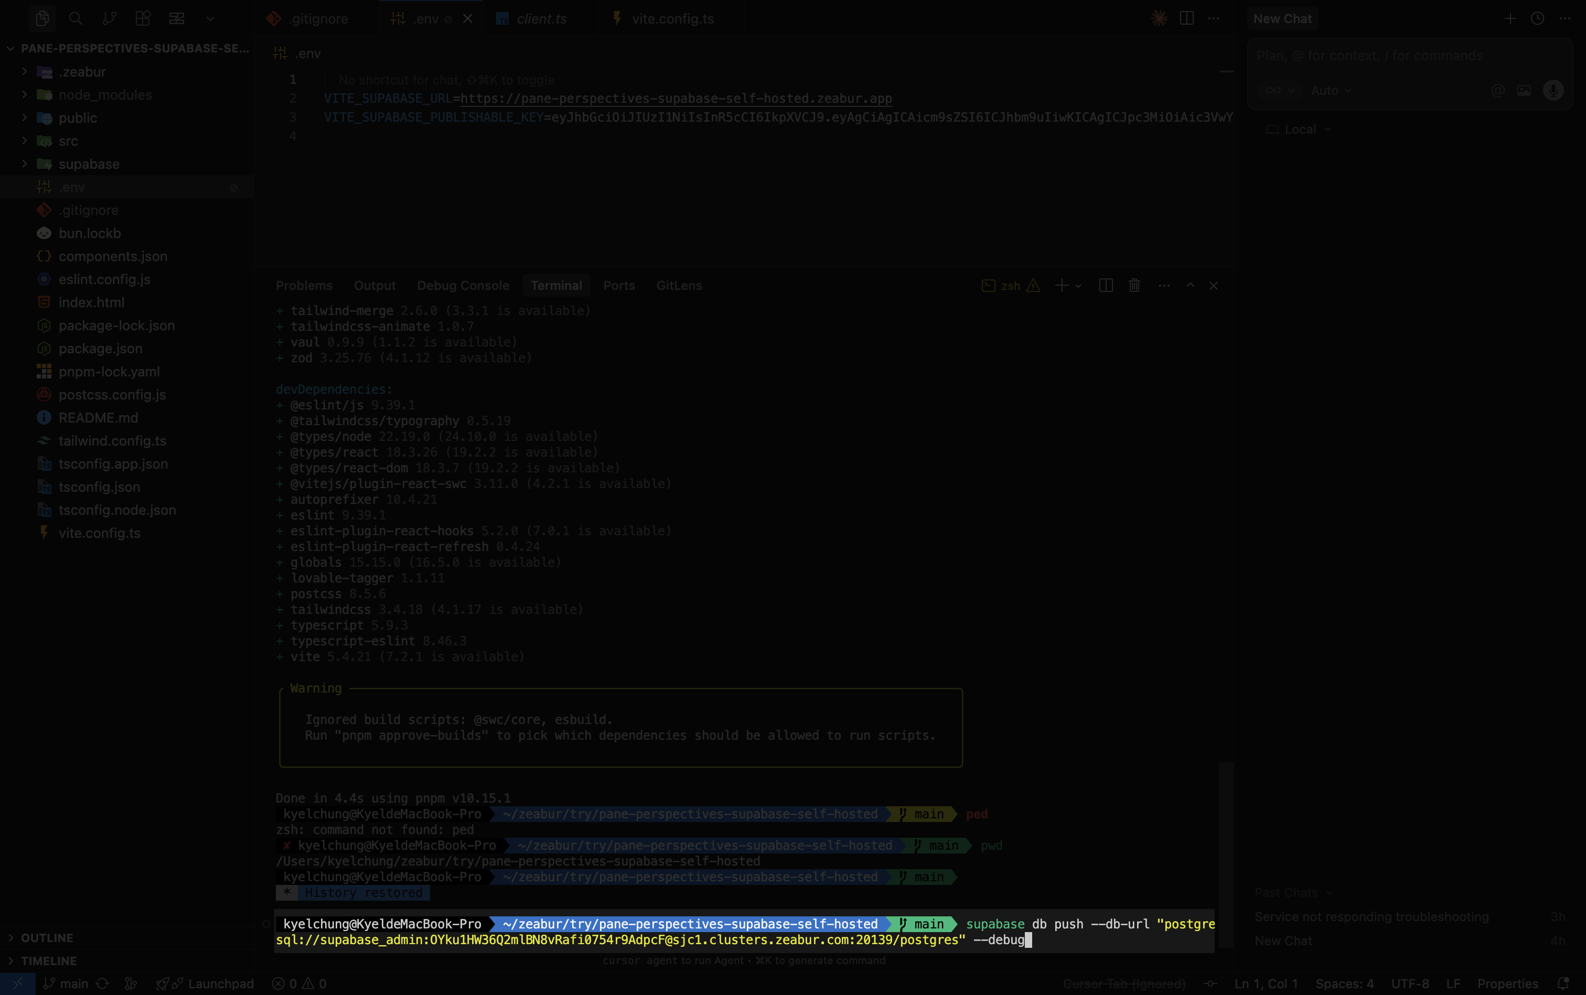The height and width of the screenshot is (995, 1586).
Task: Kill the terminal with the trash icon
Action: [x=1134, y=285]
